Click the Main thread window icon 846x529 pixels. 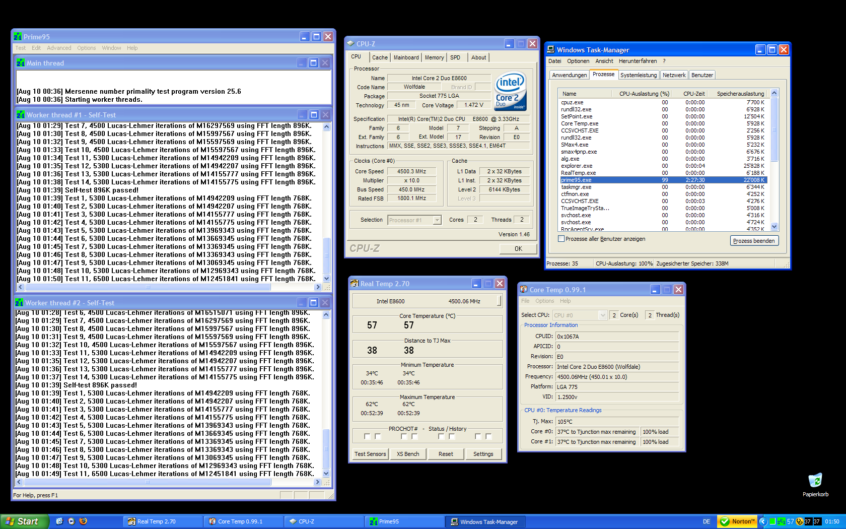point(21,63)
